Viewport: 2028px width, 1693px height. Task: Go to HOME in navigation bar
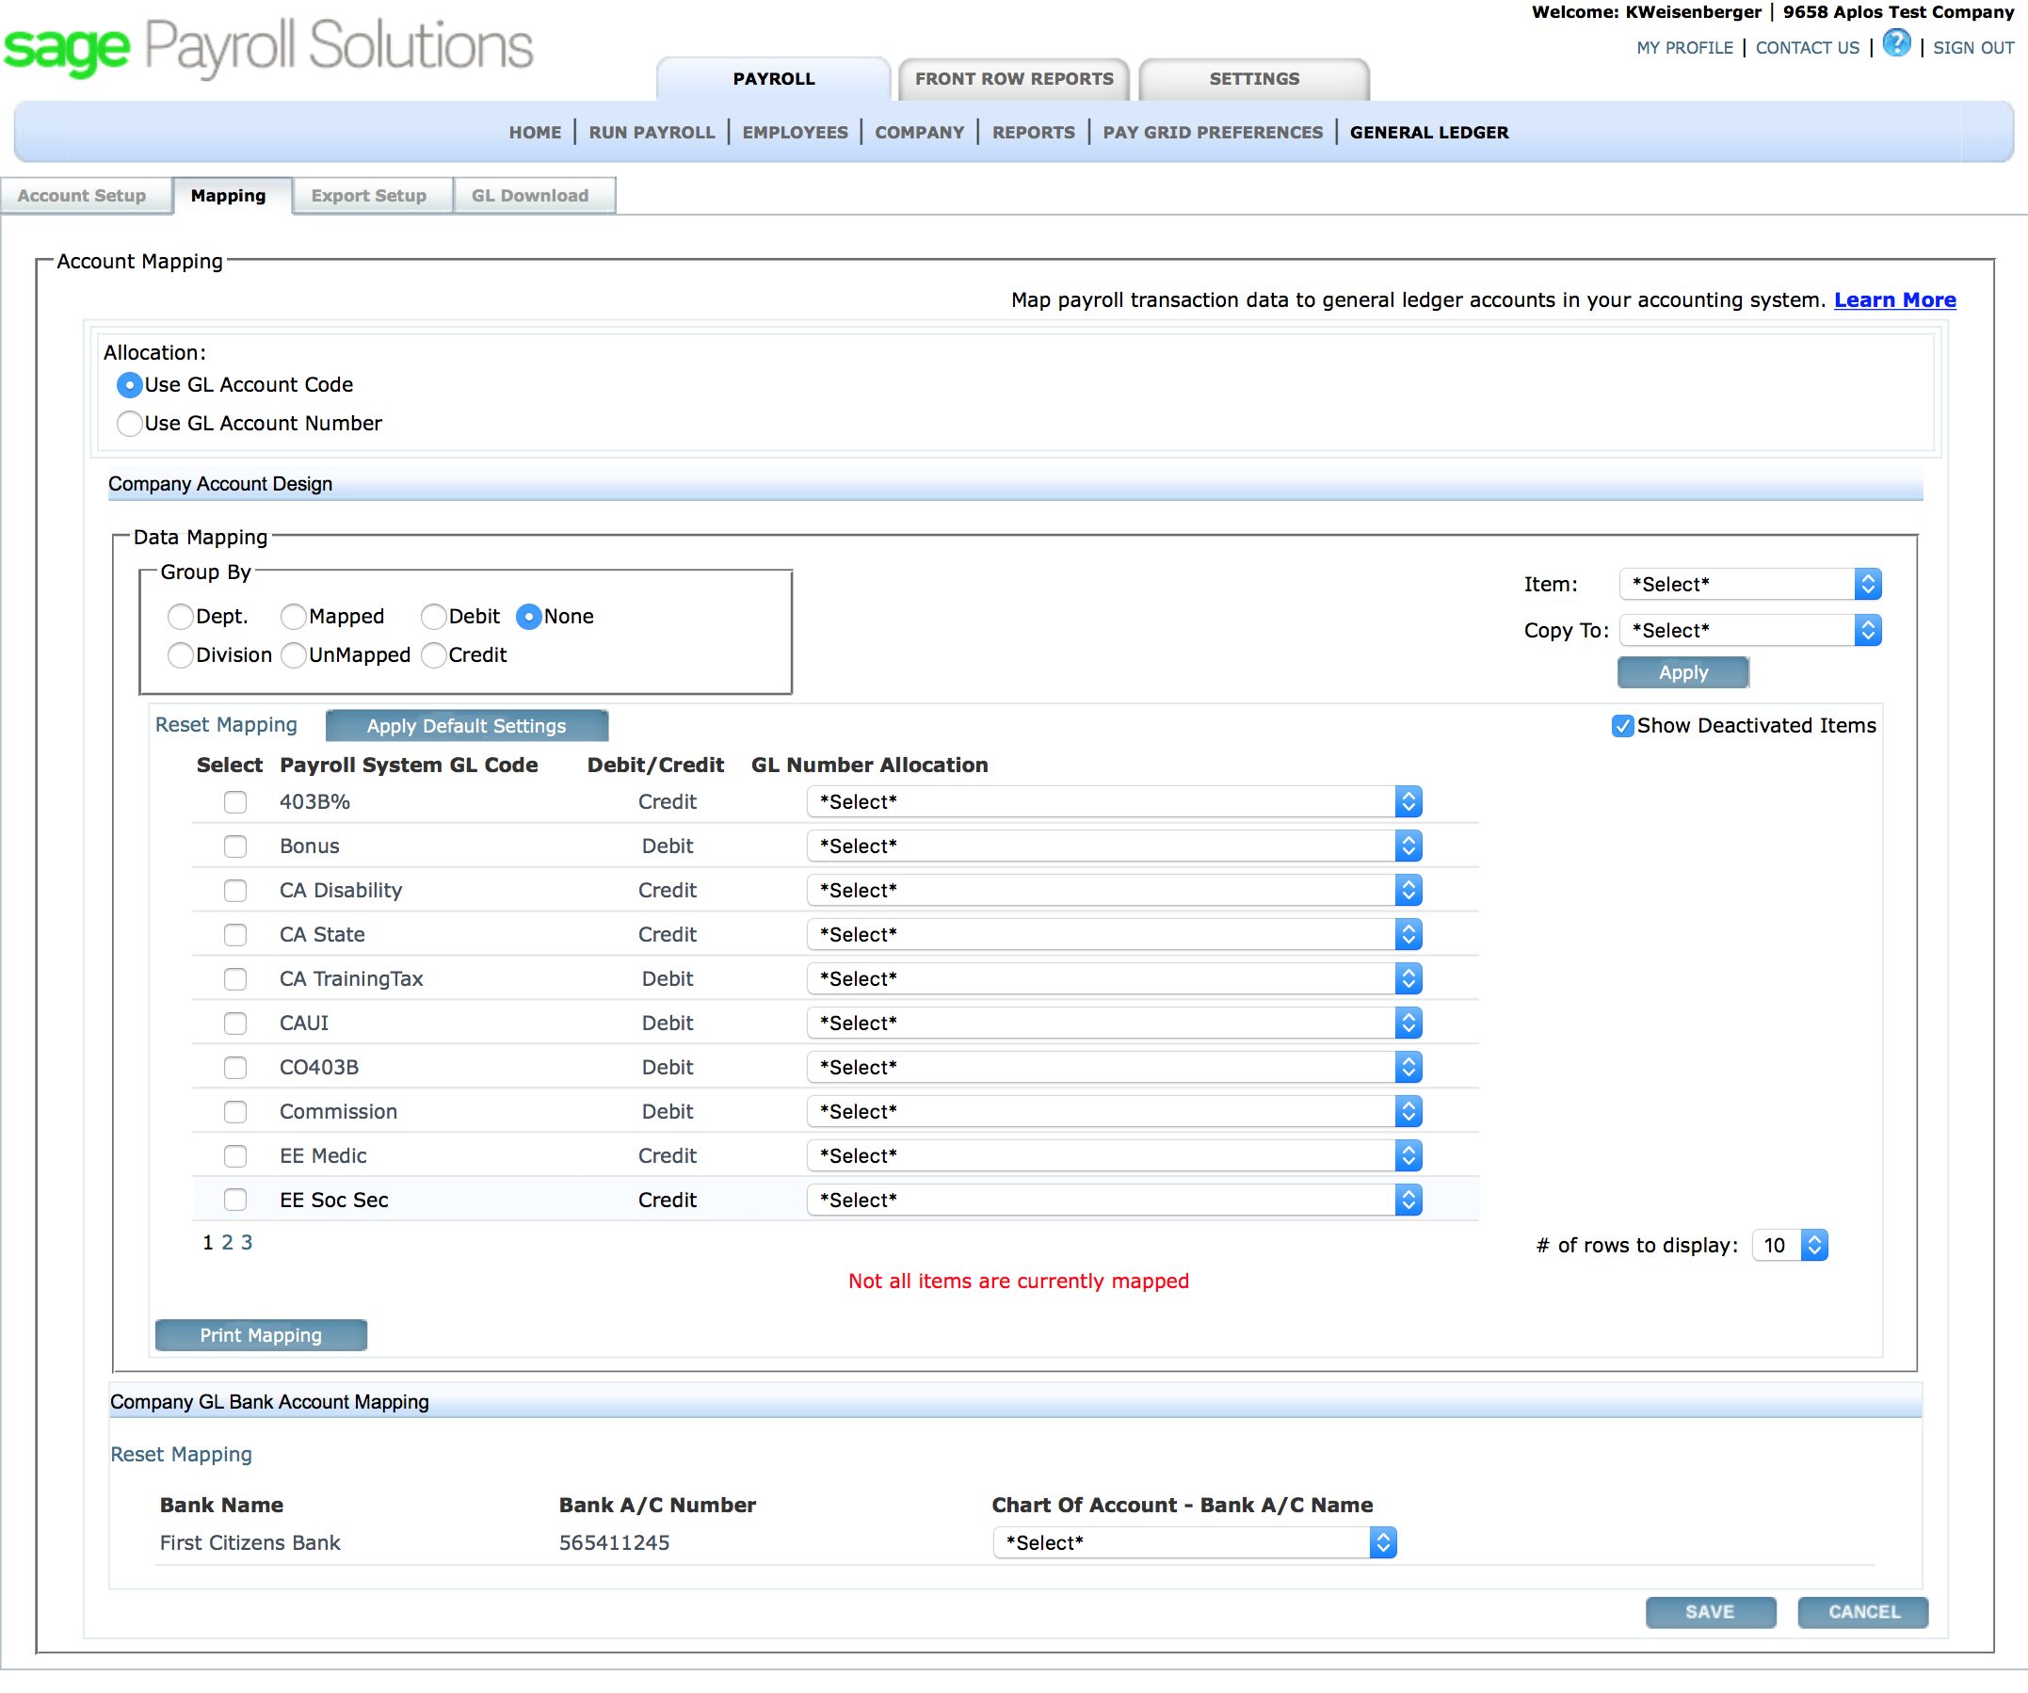(535, 133)
